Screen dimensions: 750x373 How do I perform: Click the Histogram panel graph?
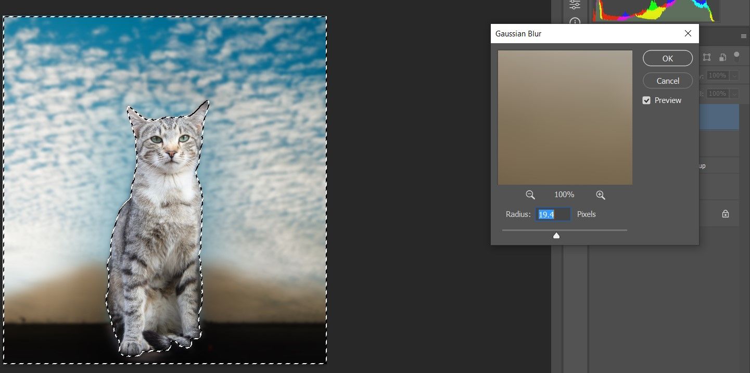point(655,10)
